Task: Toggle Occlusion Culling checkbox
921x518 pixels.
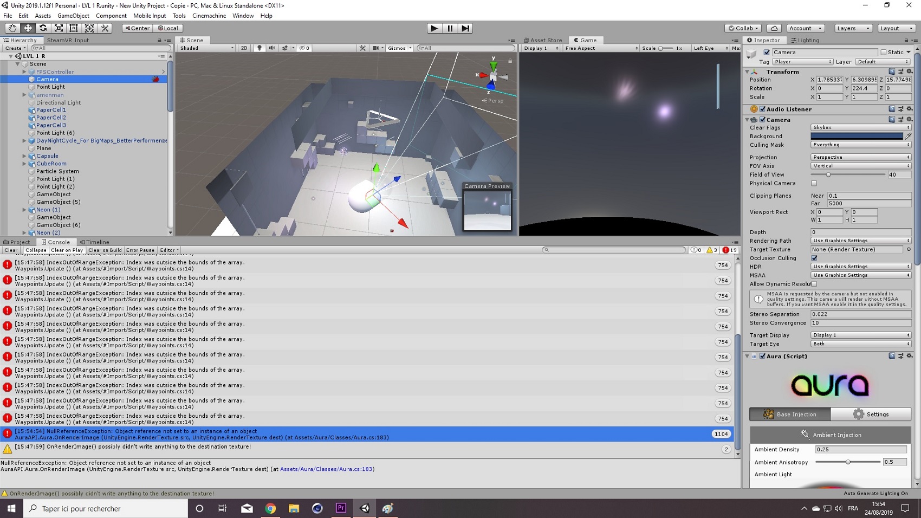Action: click(x=814, y=258)
